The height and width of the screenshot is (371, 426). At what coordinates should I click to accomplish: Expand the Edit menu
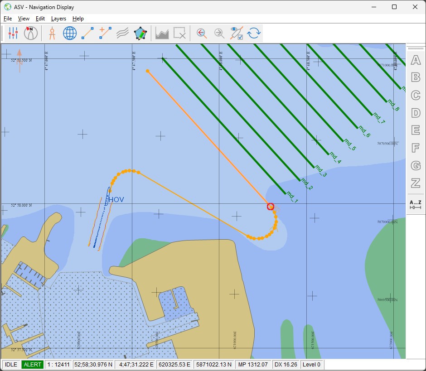pos(40,19)
